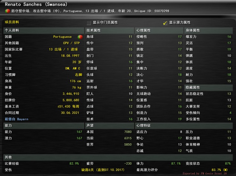Click the 停球 attribute row
The height and width of the screenshot is (176, 236).
point(109,62)
